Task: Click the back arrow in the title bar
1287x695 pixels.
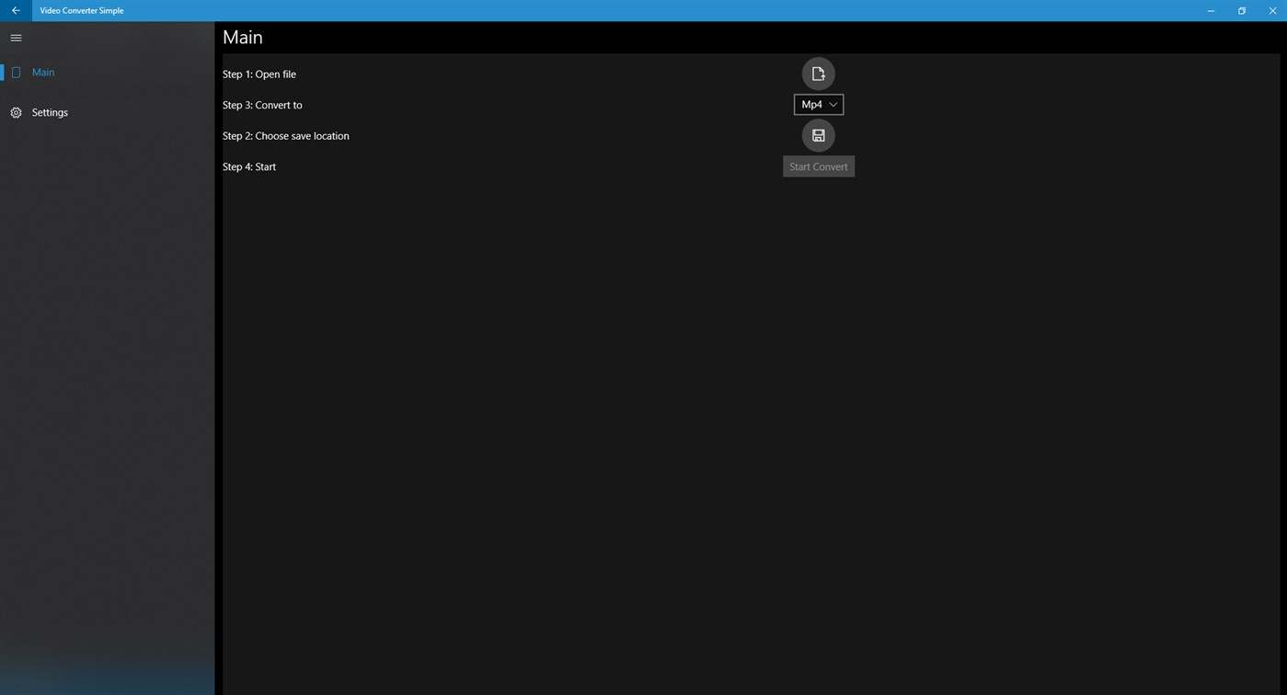Action: (15, 10)
